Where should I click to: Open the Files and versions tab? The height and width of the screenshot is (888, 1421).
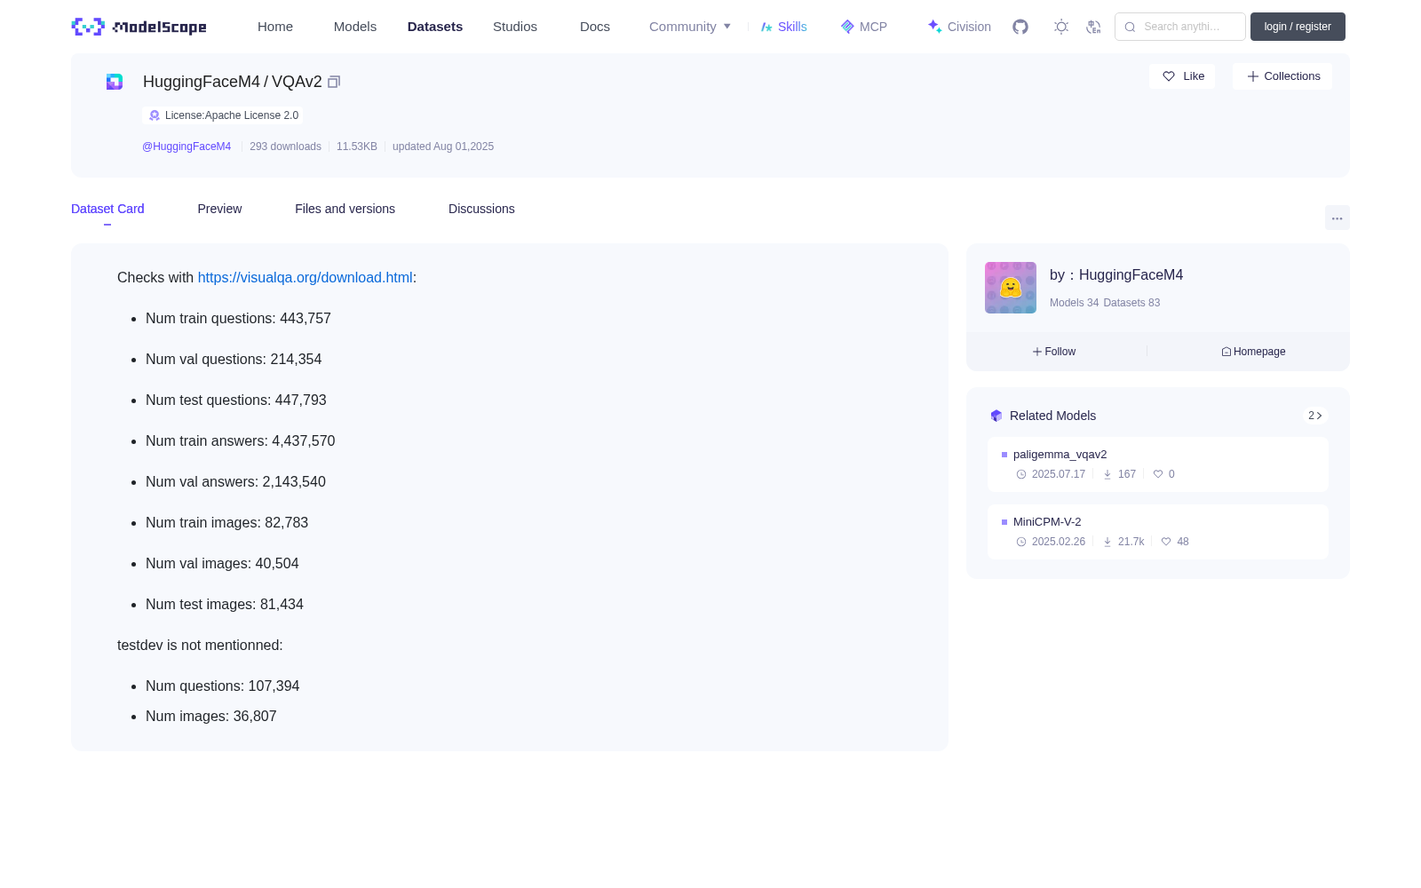click(x=345, y=209)
